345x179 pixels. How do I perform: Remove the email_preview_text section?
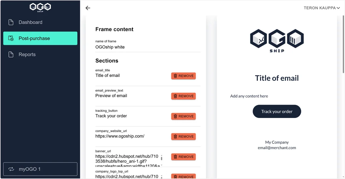[184, 96]
